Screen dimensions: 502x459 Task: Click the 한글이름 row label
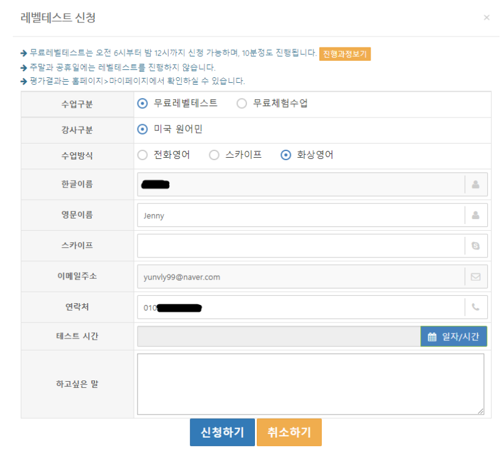[77, 184]
